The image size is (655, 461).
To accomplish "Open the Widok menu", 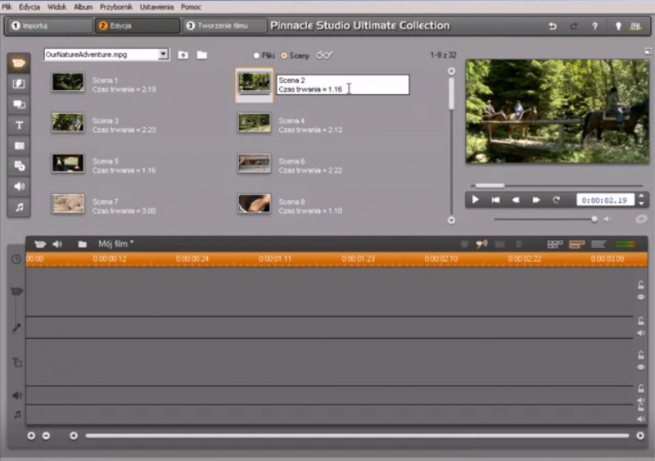I will [x=56, y=7].
